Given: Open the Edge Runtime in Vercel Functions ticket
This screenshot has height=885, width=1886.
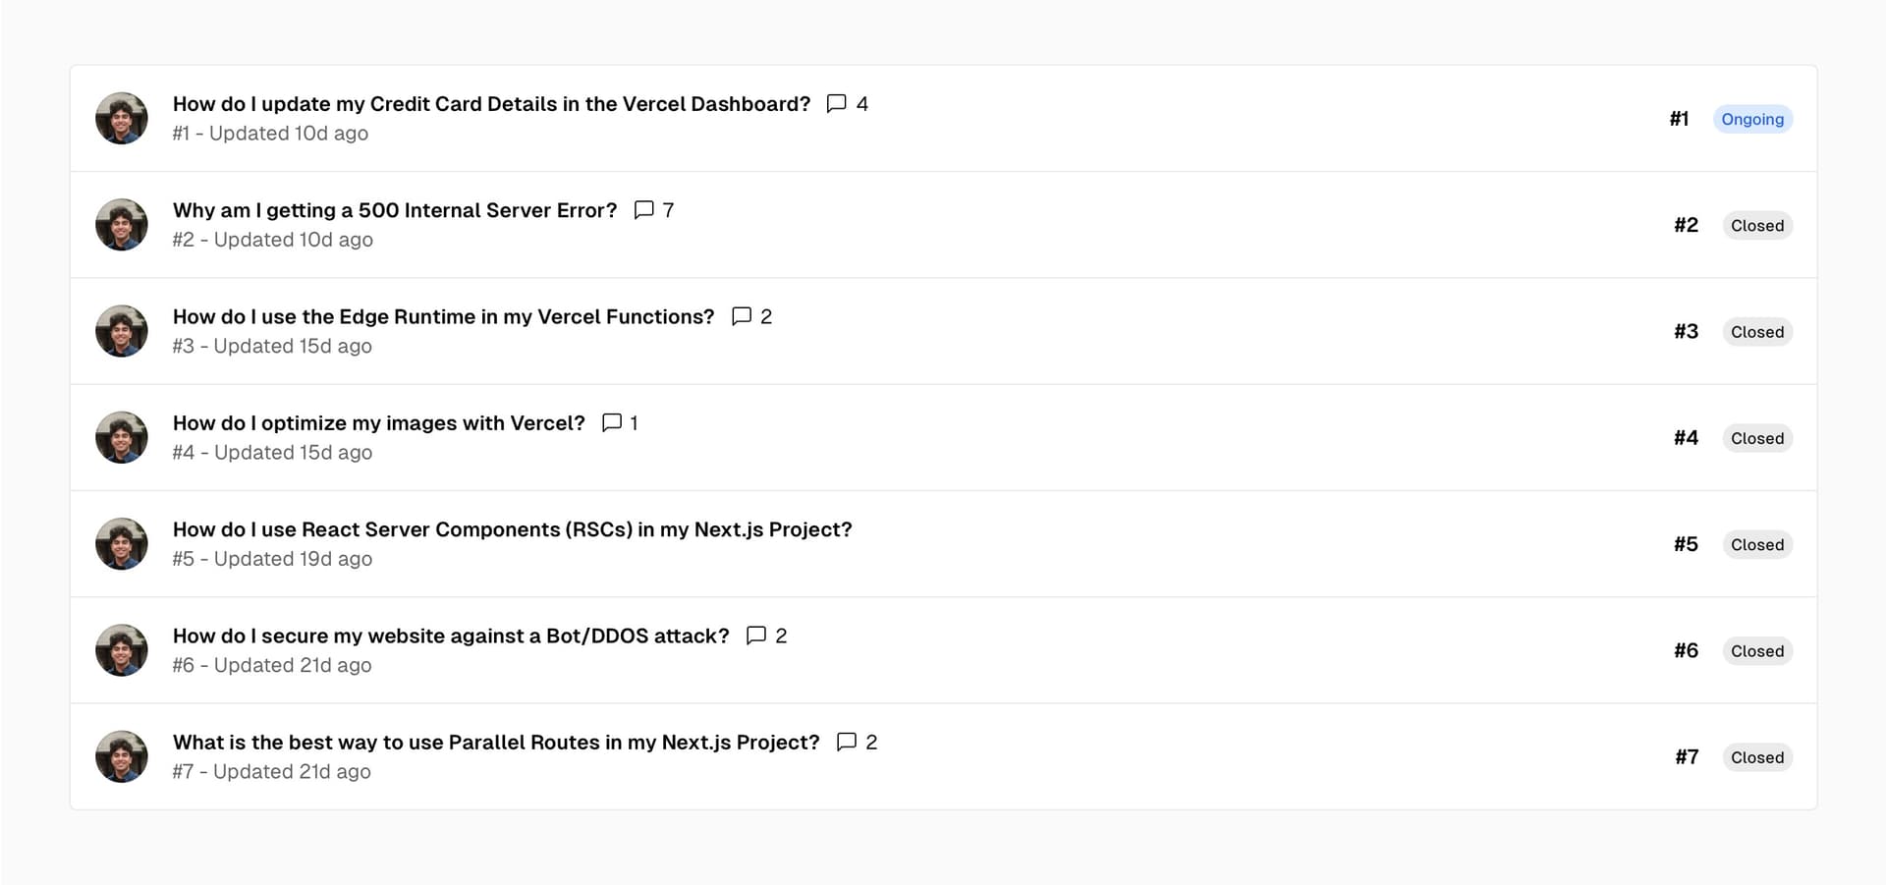Looking at the screenshot, I should point(443,316).
